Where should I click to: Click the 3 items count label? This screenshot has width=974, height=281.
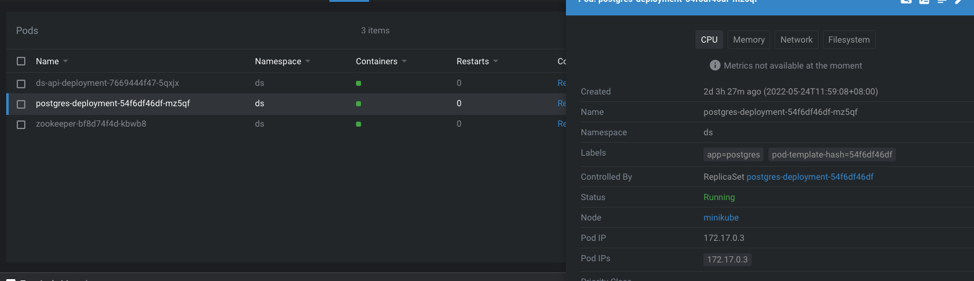point(375,30)
